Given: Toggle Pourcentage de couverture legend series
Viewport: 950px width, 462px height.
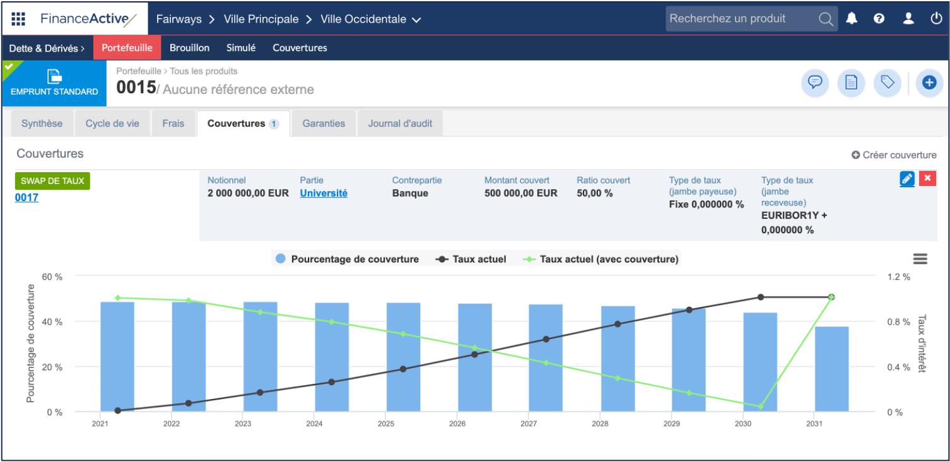Looking at the screenshot, I should pyautogui.click(x=348, y=259).
